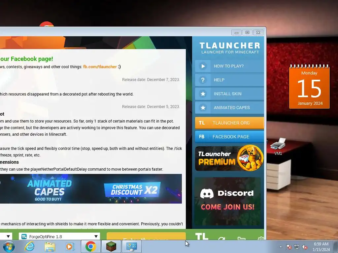
Task: Click the Help question mark icon
Action: (x=203, y=80)
